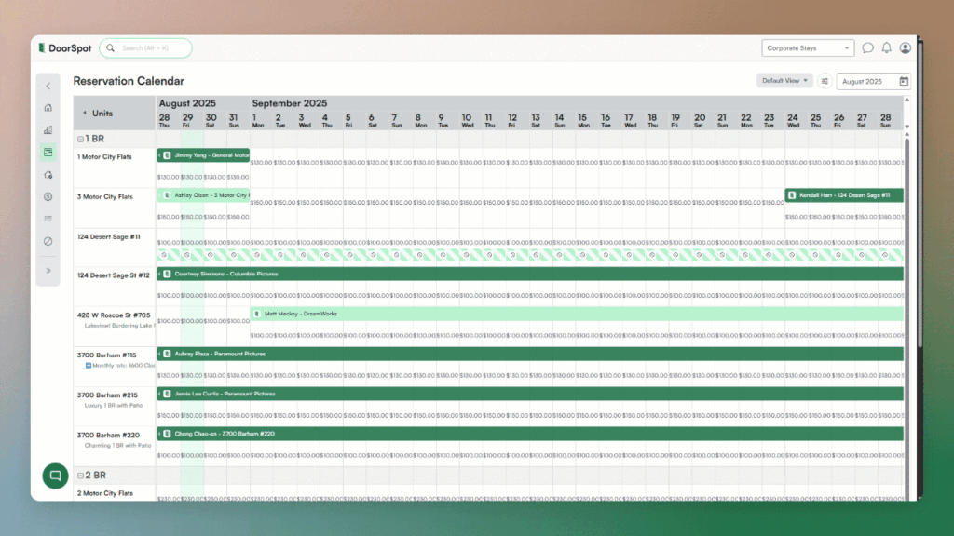The height and width of the screenshot is (536, 954).
Task: Collapse the 2 BR unit group
Action: (80, 476)
